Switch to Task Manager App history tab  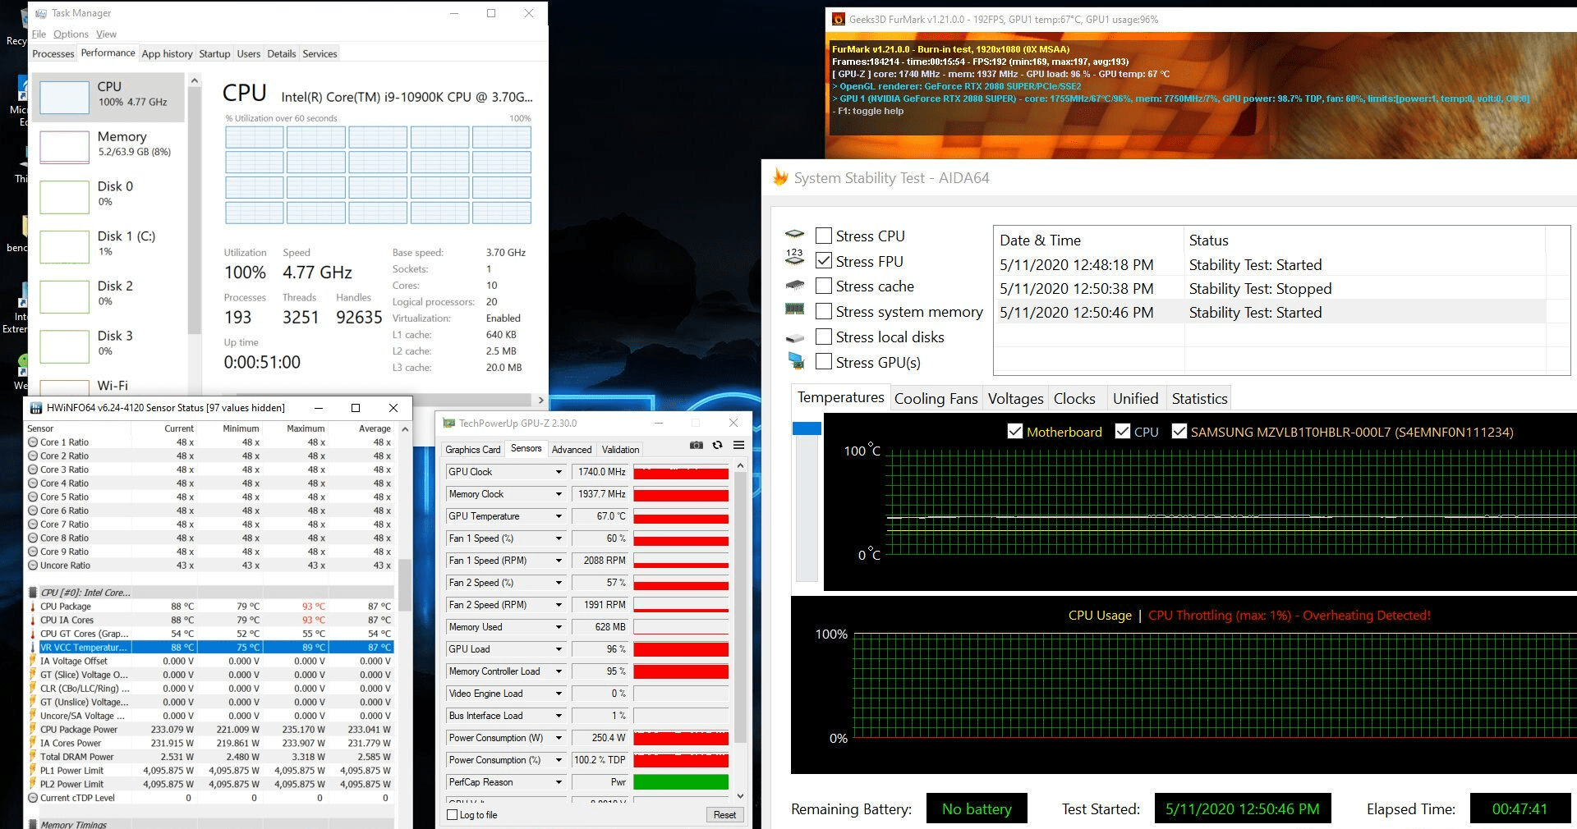click(x=167, y=54)
